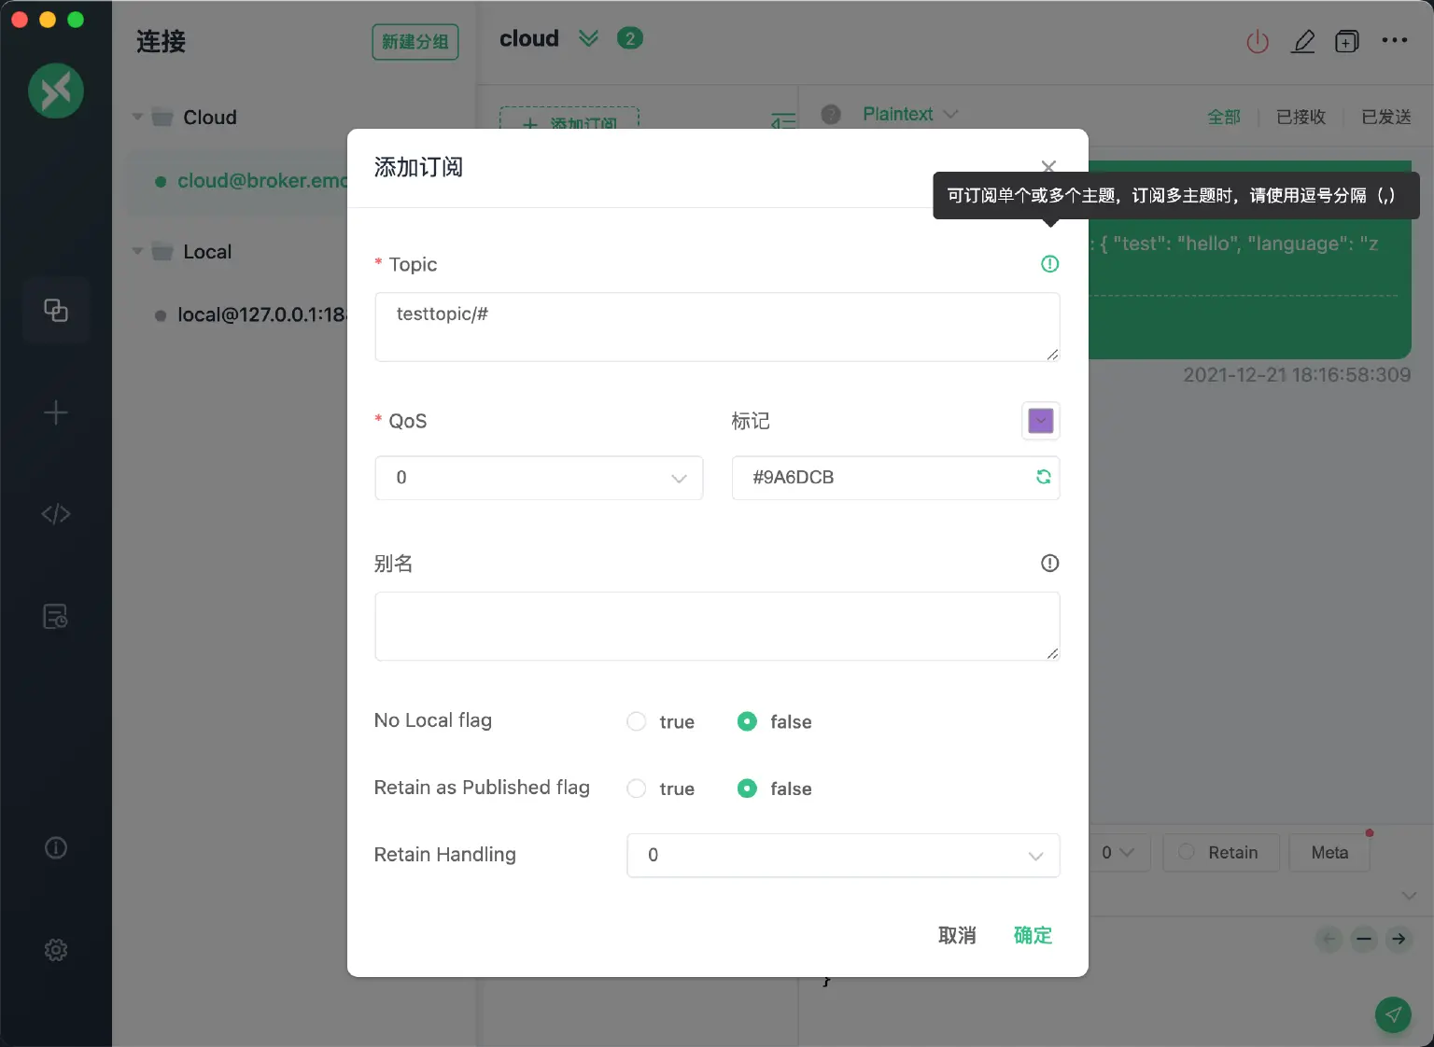Open the Connections sidebar icon

pyautogui.click(x=56, y=311)
